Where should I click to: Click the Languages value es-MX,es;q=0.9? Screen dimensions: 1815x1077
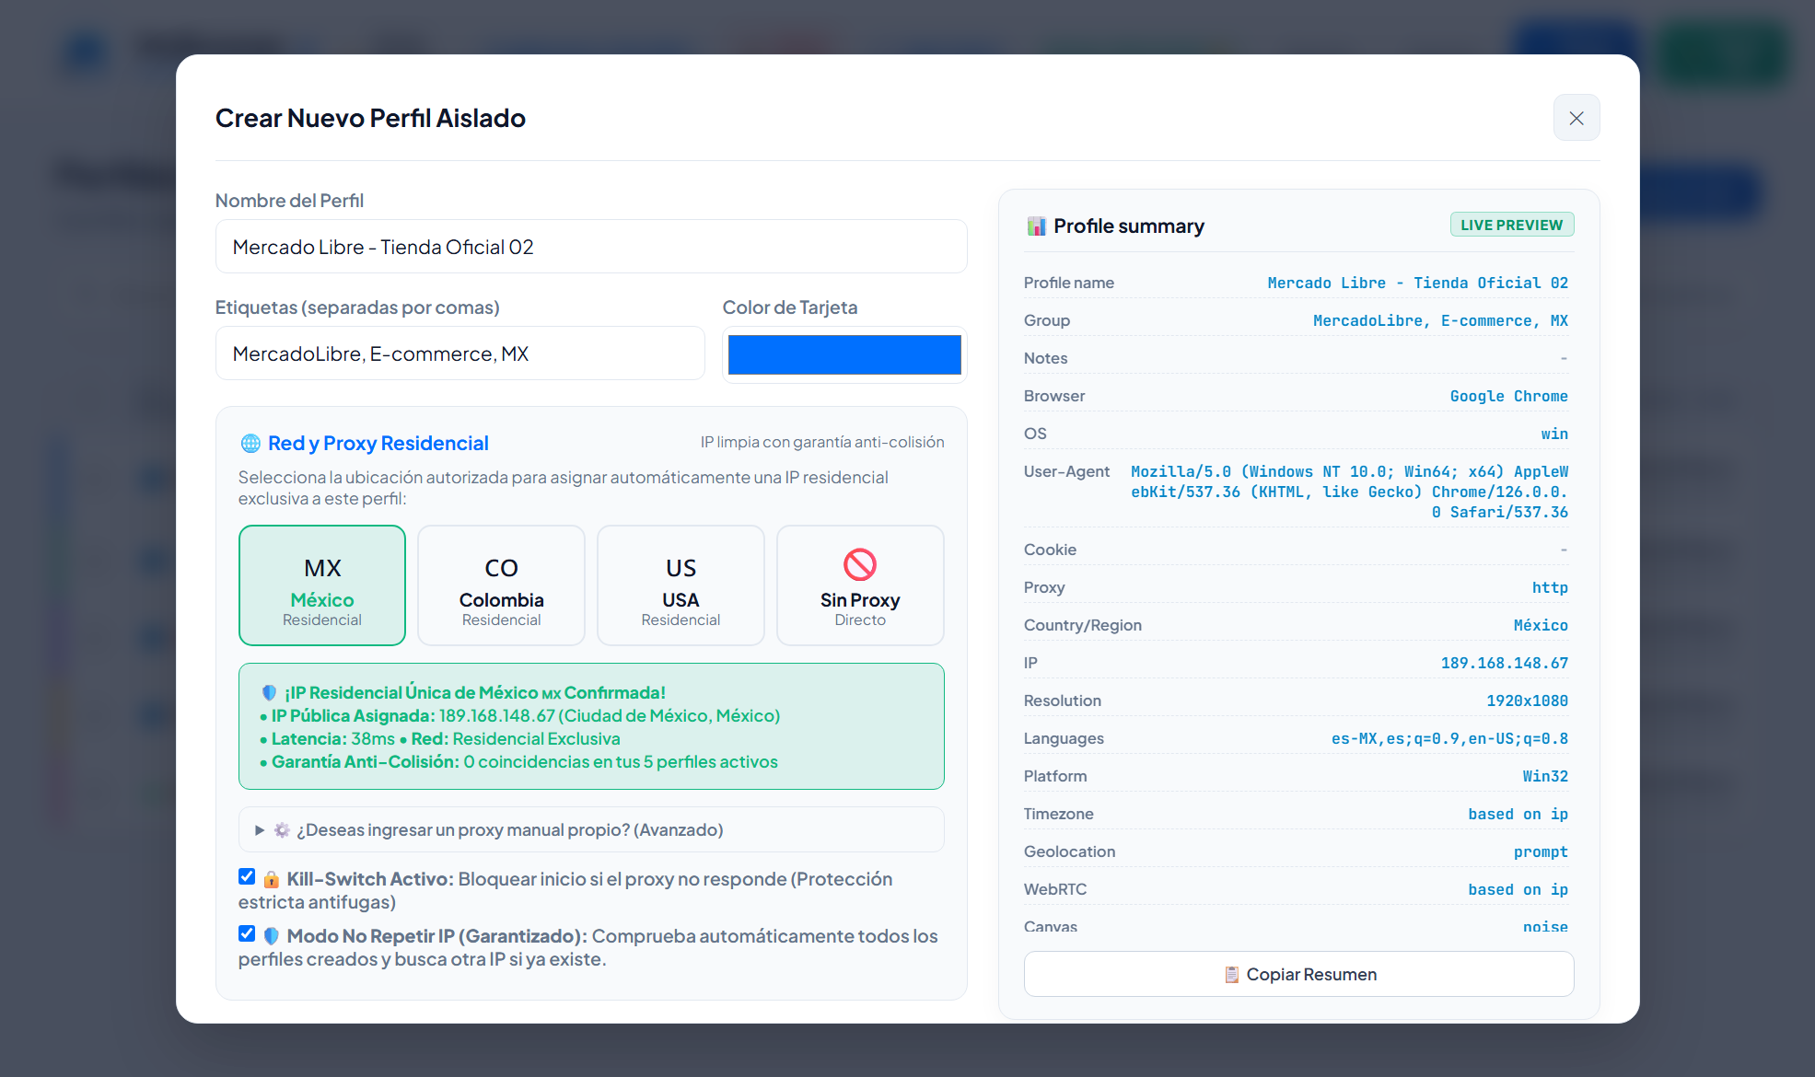(x=1449, y=738)
